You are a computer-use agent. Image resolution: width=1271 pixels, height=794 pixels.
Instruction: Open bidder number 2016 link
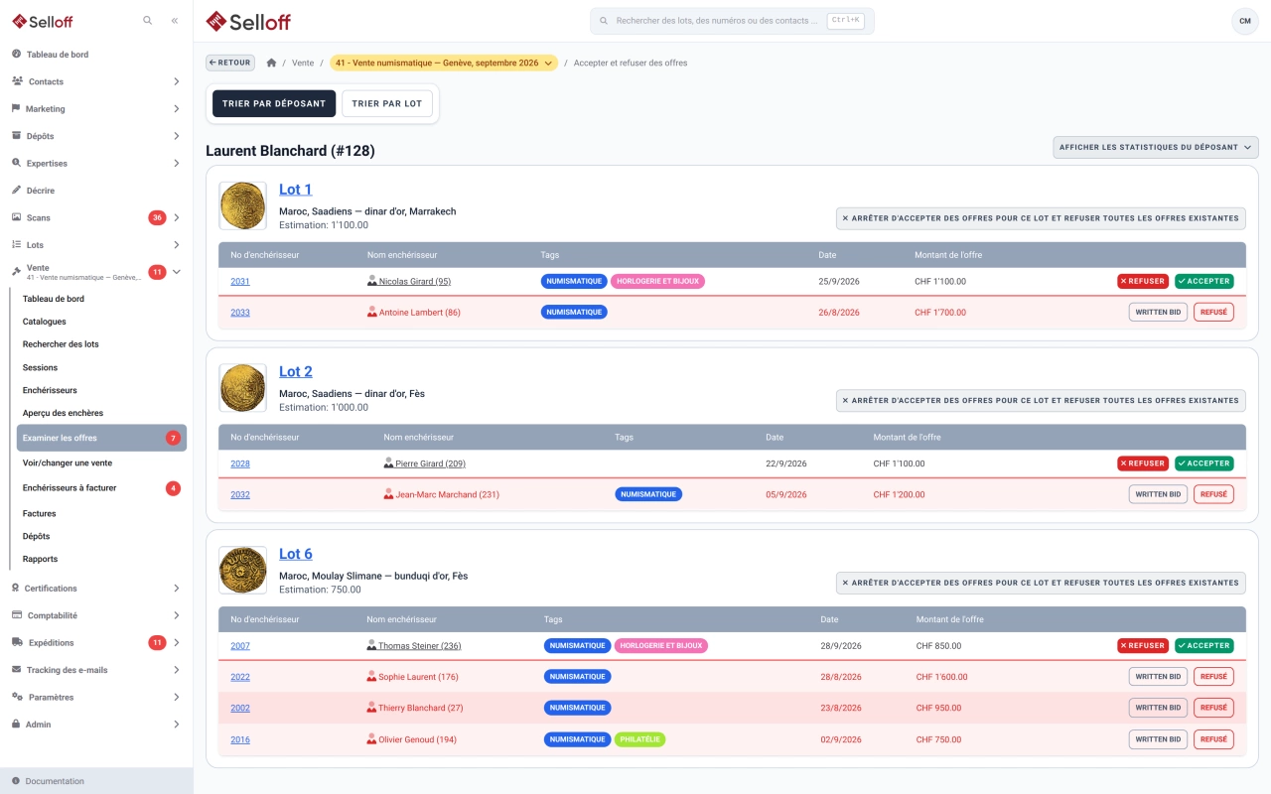pyautogui.click(x=240, y=739)
